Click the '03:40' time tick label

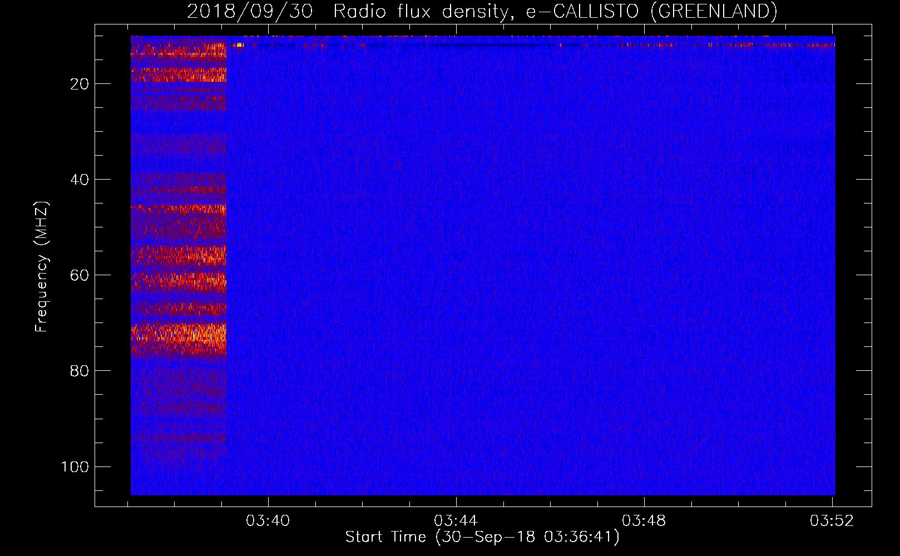point(268,521)
